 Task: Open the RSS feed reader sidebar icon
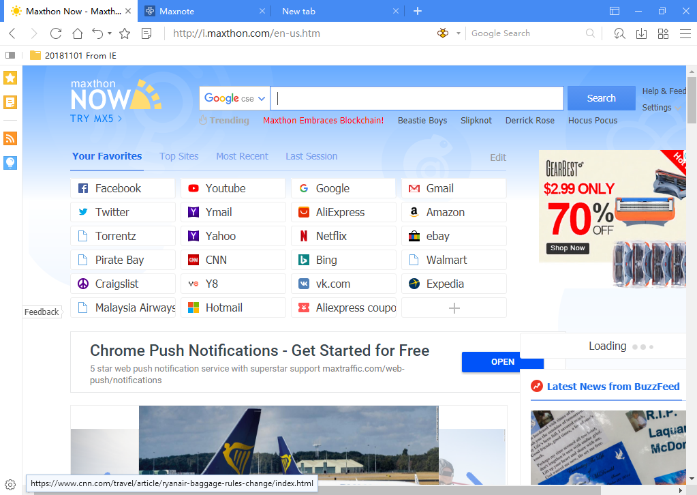pyautogui.click(x=10, y=138)
